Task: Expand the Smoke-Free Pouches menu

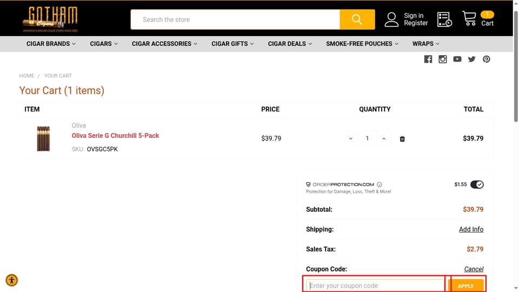Action: point(362,44)
